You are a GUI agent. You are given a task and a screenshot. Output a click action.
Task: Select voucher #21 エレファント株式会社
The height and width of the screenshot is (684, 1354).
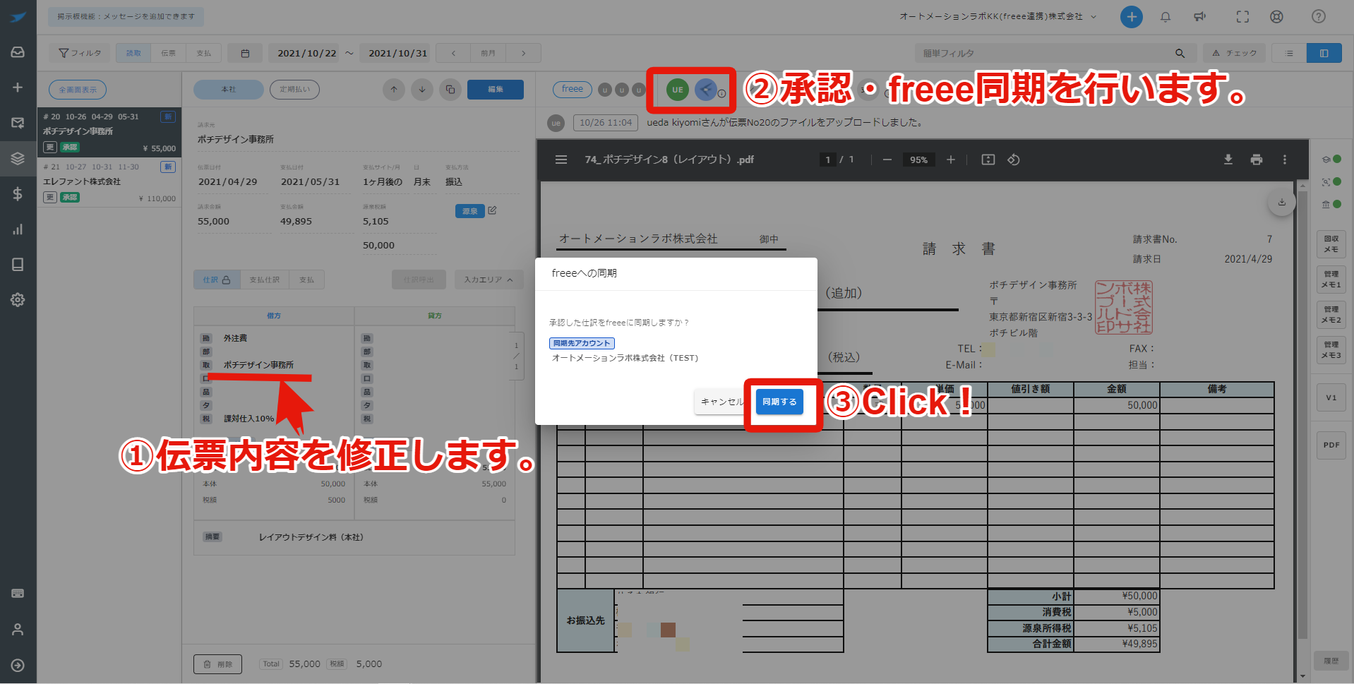pos(109,182)
